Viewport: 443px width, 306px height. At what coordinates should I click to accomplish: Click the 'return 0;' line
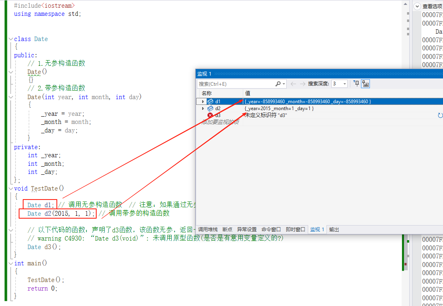click(x=42, y=289)
